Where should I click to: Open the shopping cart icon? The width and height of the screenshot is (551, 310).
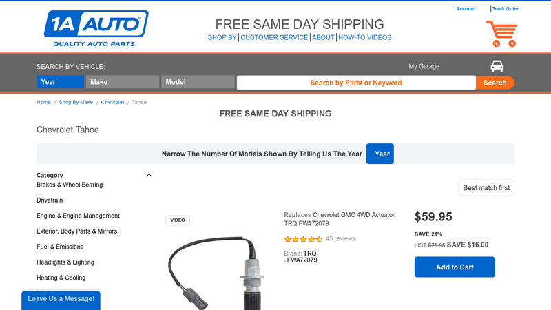coord(501,33)
